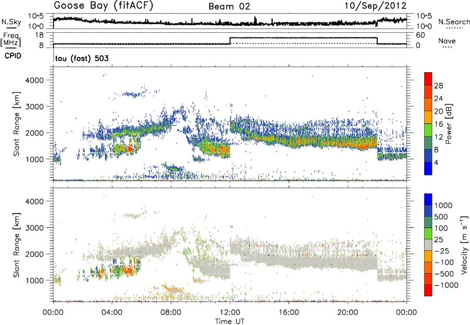Click the '04:00' time tick label
470x325 pixels.
coord(112,313)
